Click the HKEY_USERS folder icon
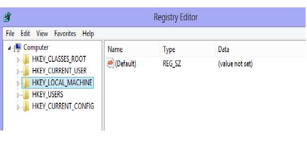The width and height of the screenshot is (307, 166). coord(26,95)
